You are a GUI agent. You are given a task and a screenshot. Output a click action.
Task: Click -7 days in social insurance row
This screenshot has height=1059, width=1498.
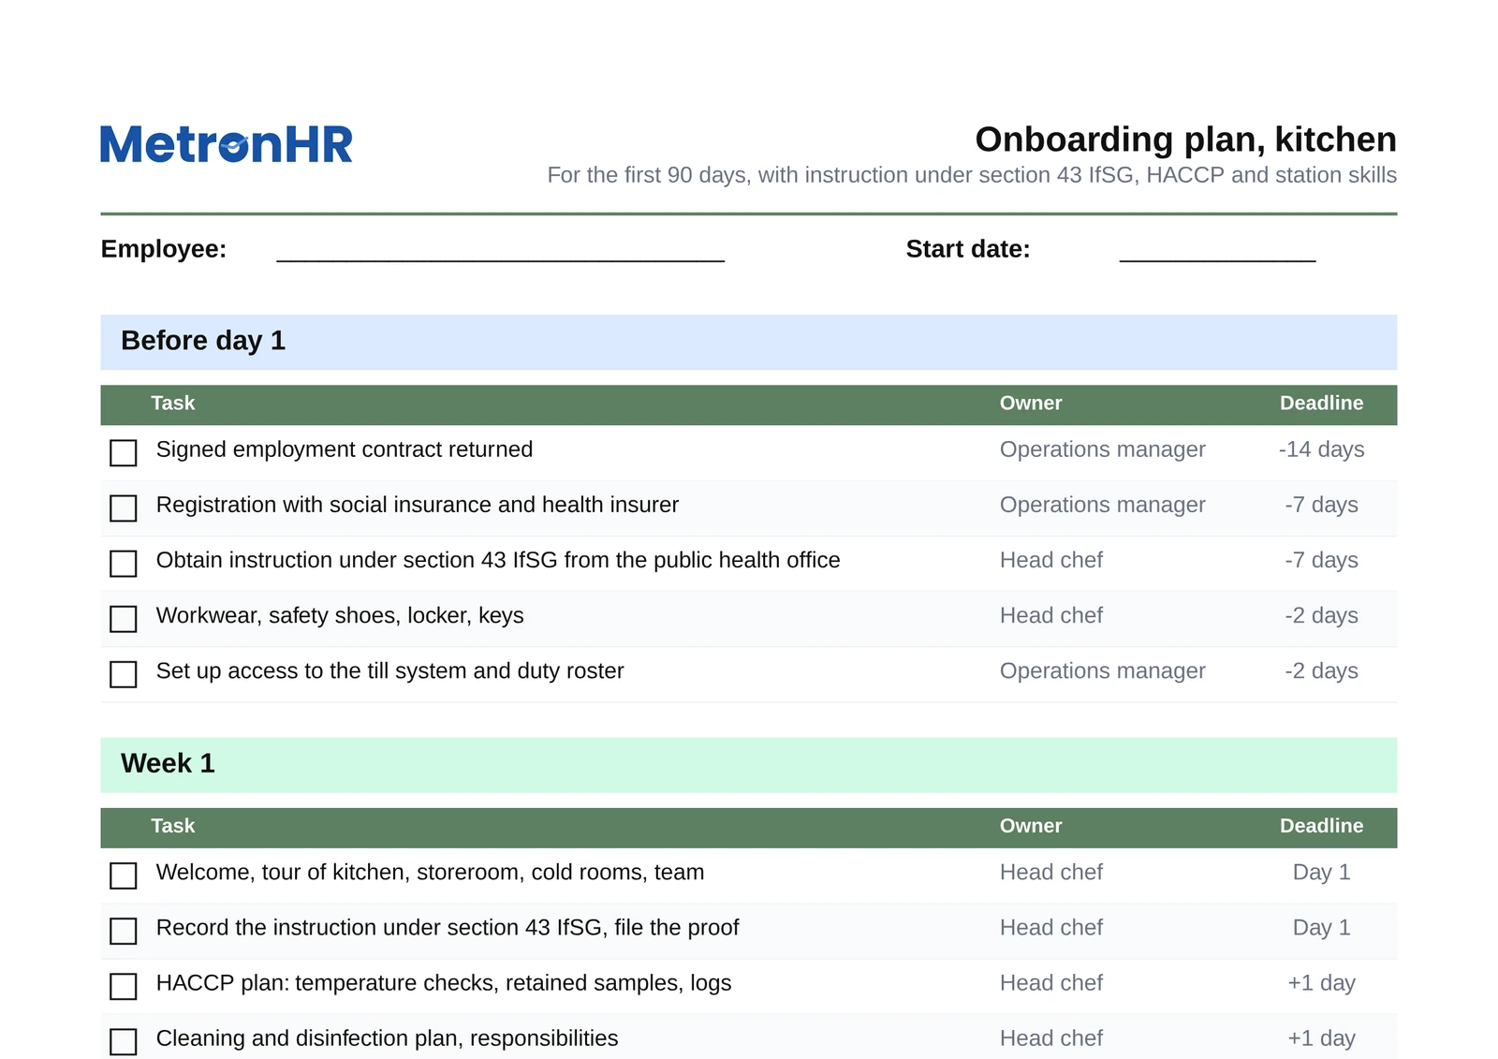1321,505
